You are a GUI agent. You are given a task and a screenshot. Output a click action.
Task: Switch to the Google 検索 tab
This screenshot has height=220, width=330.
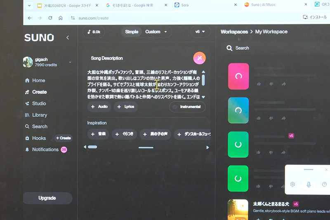click(x=132, y=5)
